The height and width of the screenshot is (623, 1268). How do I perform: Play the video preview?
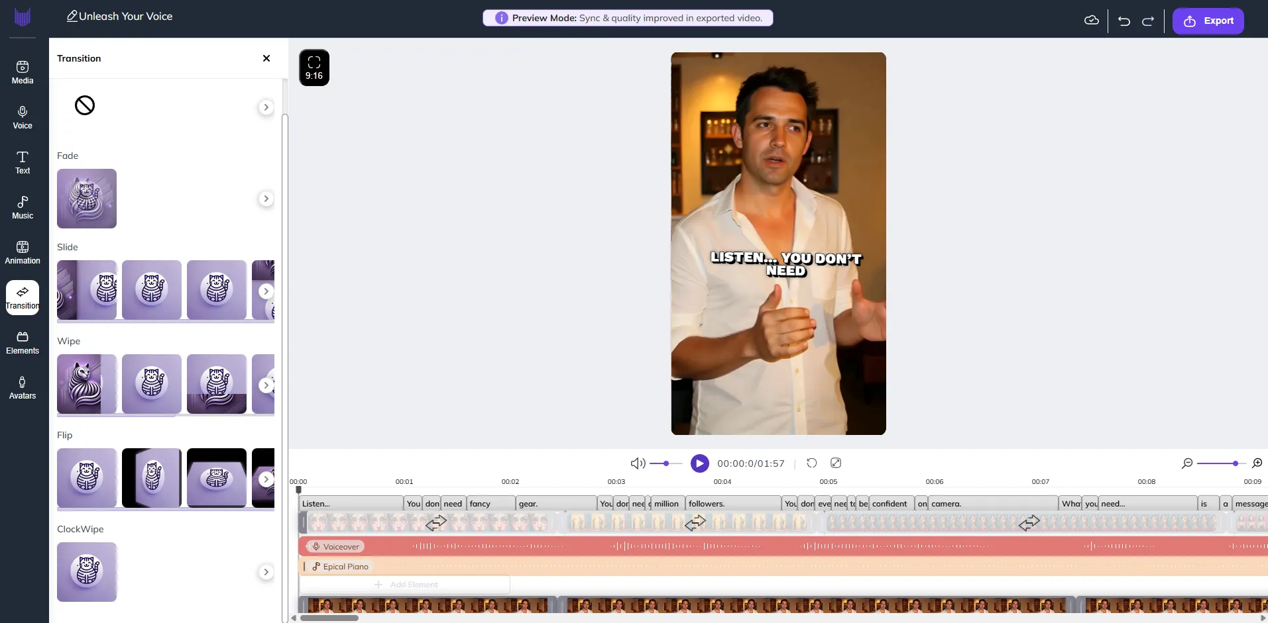click(699, 463)
